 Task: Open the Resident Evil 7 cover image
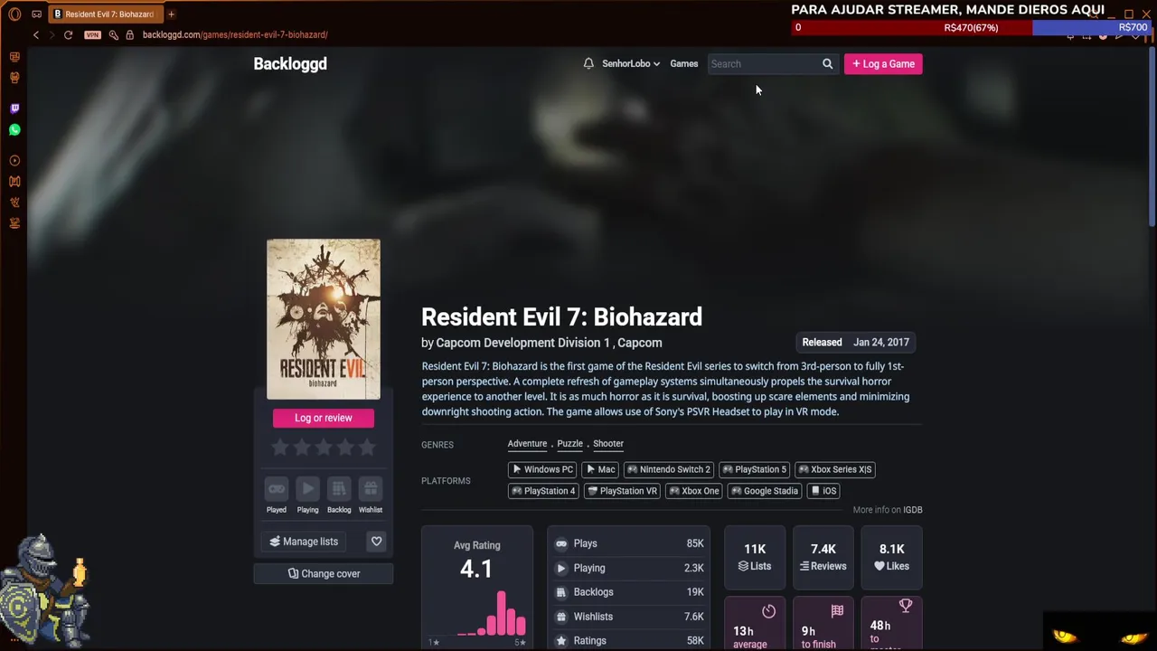[x=324, y=318]
